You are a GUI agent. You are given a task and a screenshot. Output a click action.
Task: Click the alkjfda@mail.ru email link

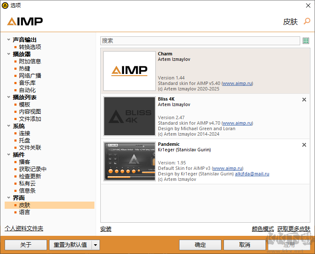(252, 174)
